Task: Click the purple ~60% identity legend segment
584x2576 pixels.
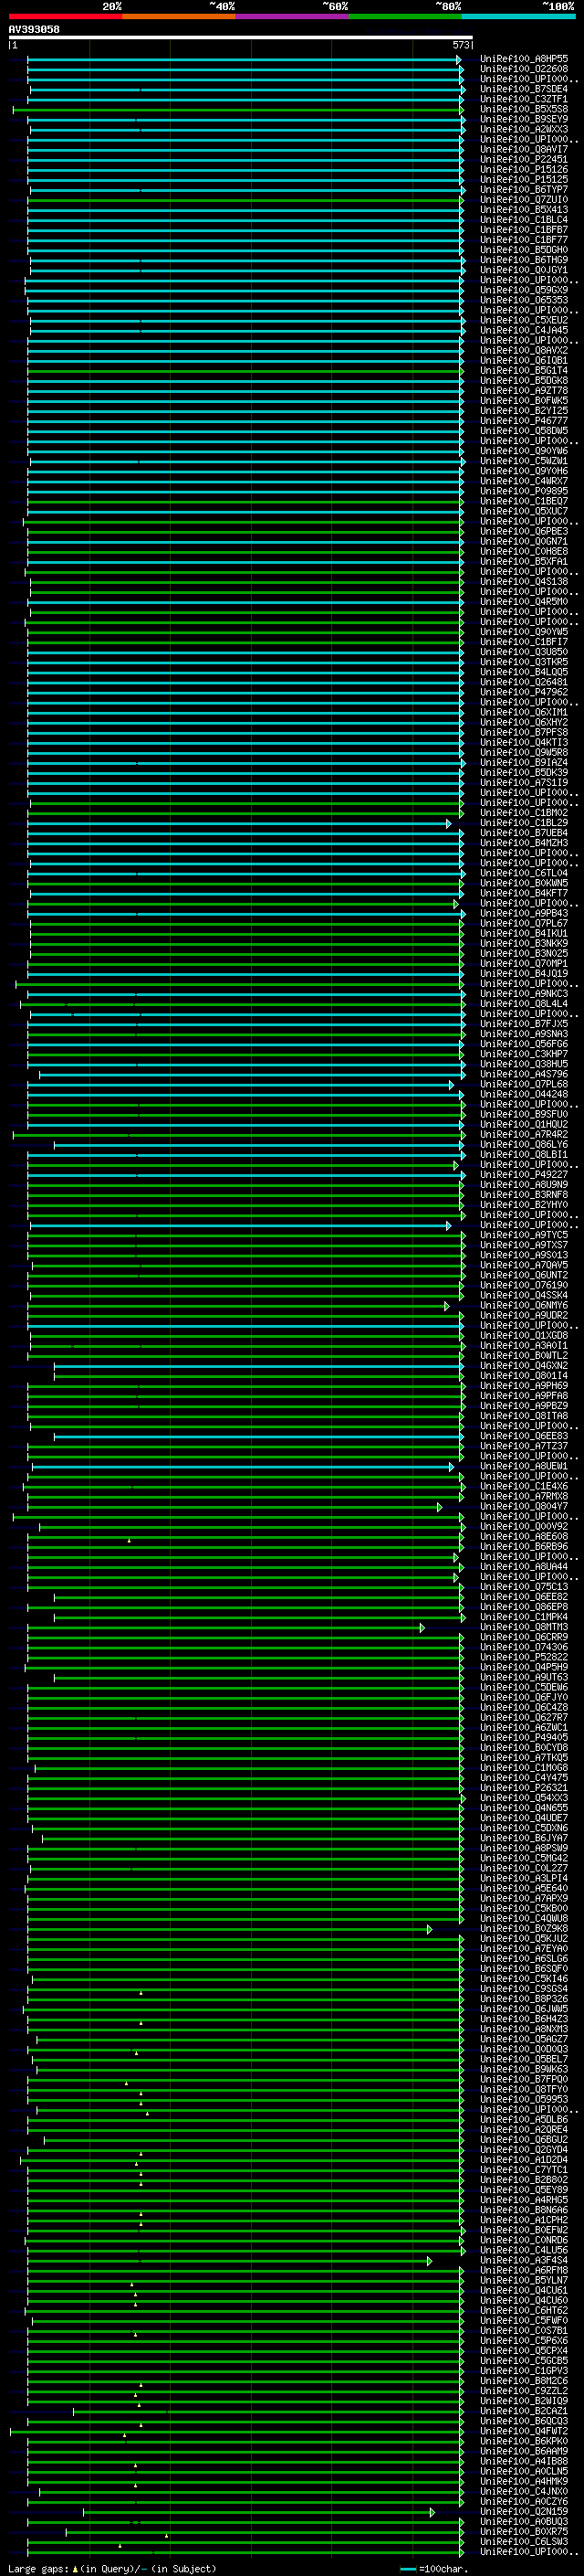Action: (x=293, y=16)
